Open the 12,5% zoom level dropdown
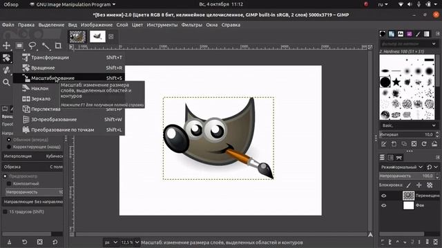442x248 pixels. tap(130, 242)
